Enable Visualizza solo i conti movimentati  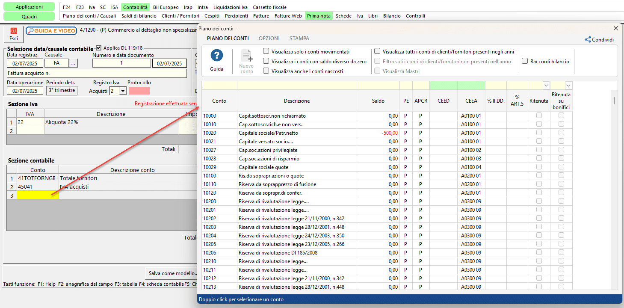[266, 51]
